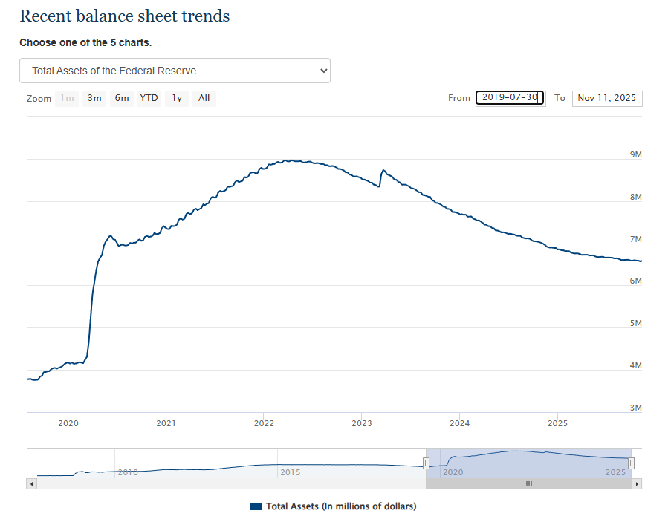The height and width of the screenshot is (522, 671).
Task: Click the right navigator range handle
Action: [631, 463]
